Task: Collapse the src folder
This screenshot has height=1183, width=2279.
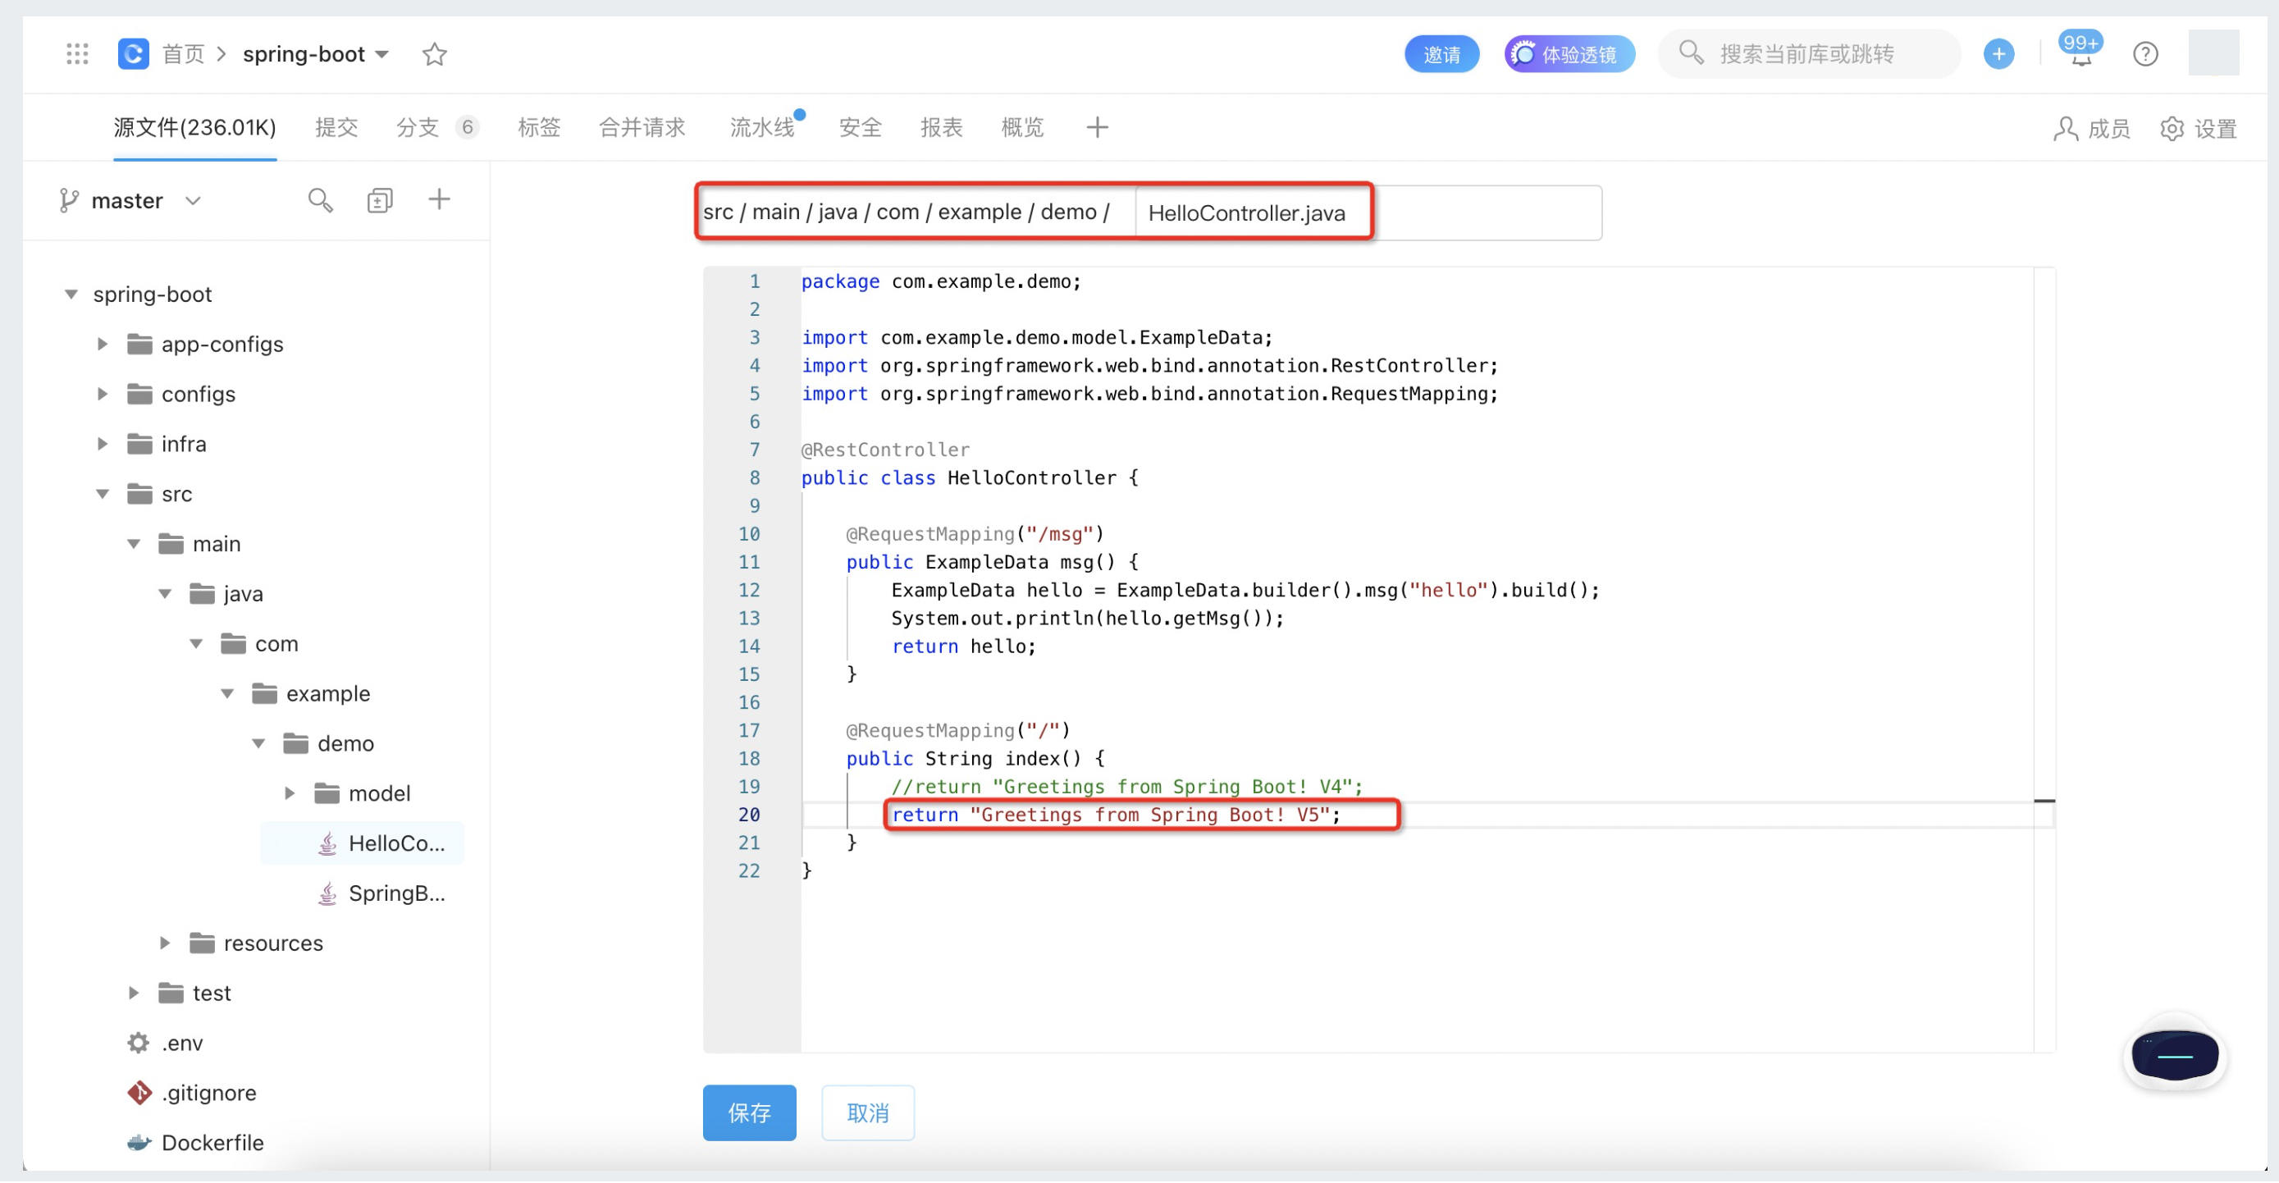Action: click(x=103, y=495)
